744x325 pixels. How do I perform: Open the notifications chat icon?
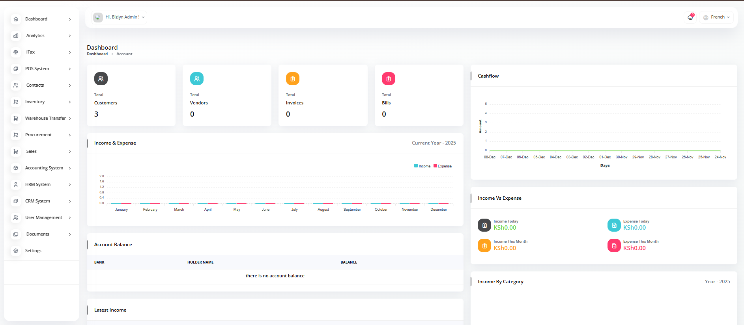[690, 17]
